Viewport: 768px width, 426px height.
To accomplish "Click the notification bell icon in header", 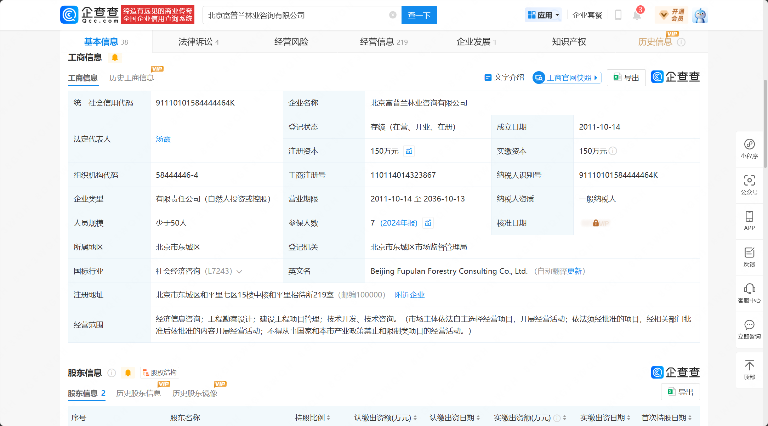I will [x=637, y=15].
